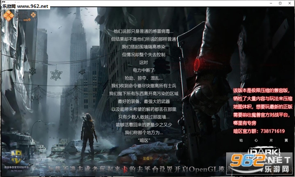295x177 pixels.
Task: Click the '魔兽争霸官方对战平台' caption under shield
Action: tap(16, 167)
